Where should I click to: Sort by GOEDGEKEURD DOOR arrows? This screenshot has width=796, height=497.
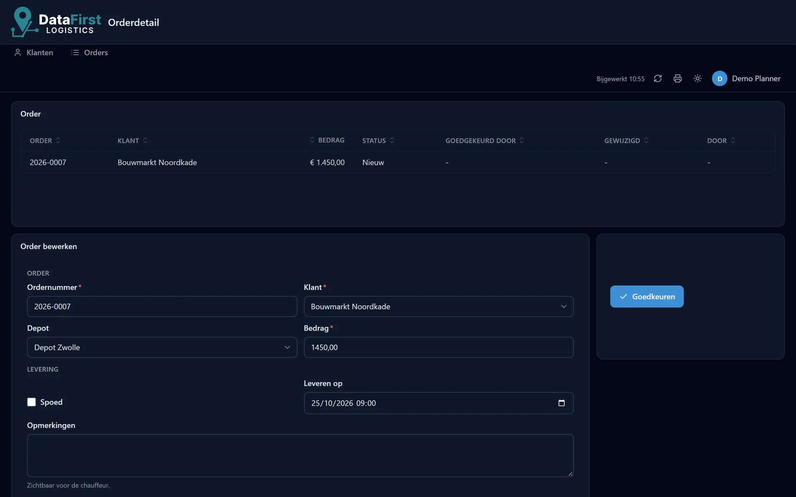522,140
